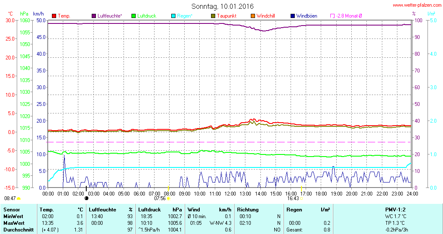Click the MaxWert row label
Image resolution: width=443 pixels, height=234 pixels.
[14, 223]
